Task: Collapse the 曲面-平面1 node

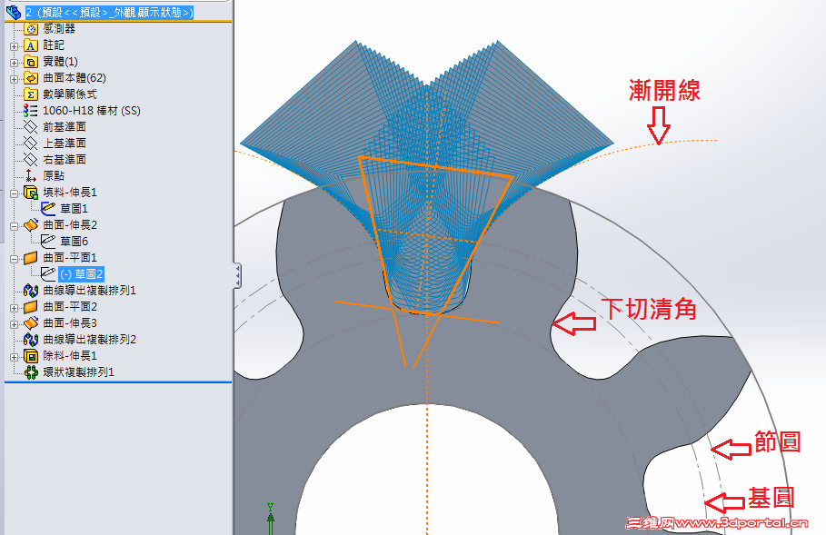Action: (15, 259)
